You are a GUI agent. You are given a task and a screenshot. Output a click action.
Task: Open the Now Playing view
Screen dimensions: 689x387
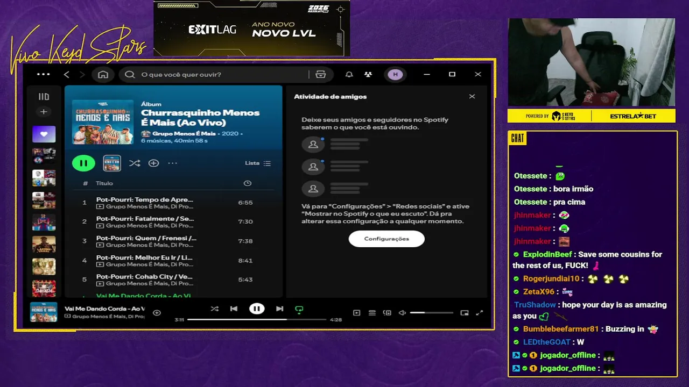(x=356, y=313)
